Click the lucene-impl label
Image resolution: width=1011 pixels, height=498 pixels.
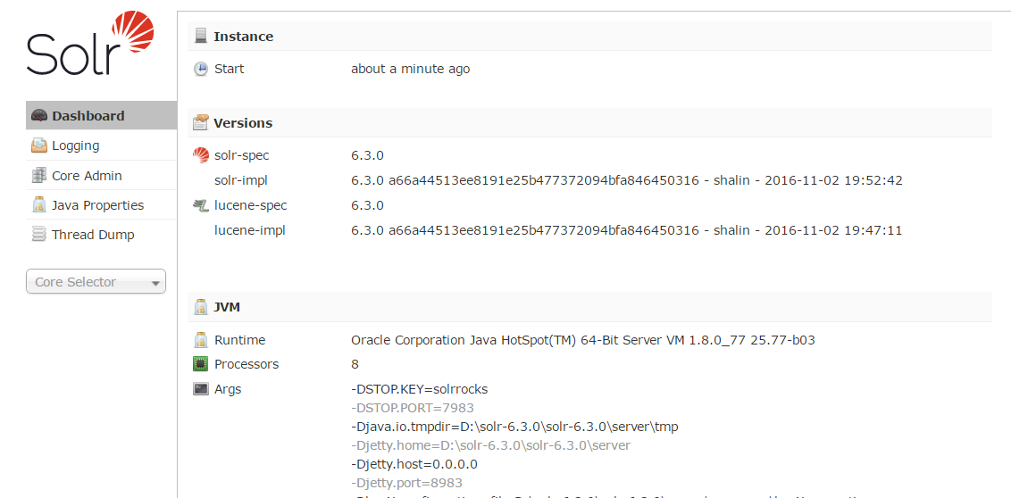(249, 230)
